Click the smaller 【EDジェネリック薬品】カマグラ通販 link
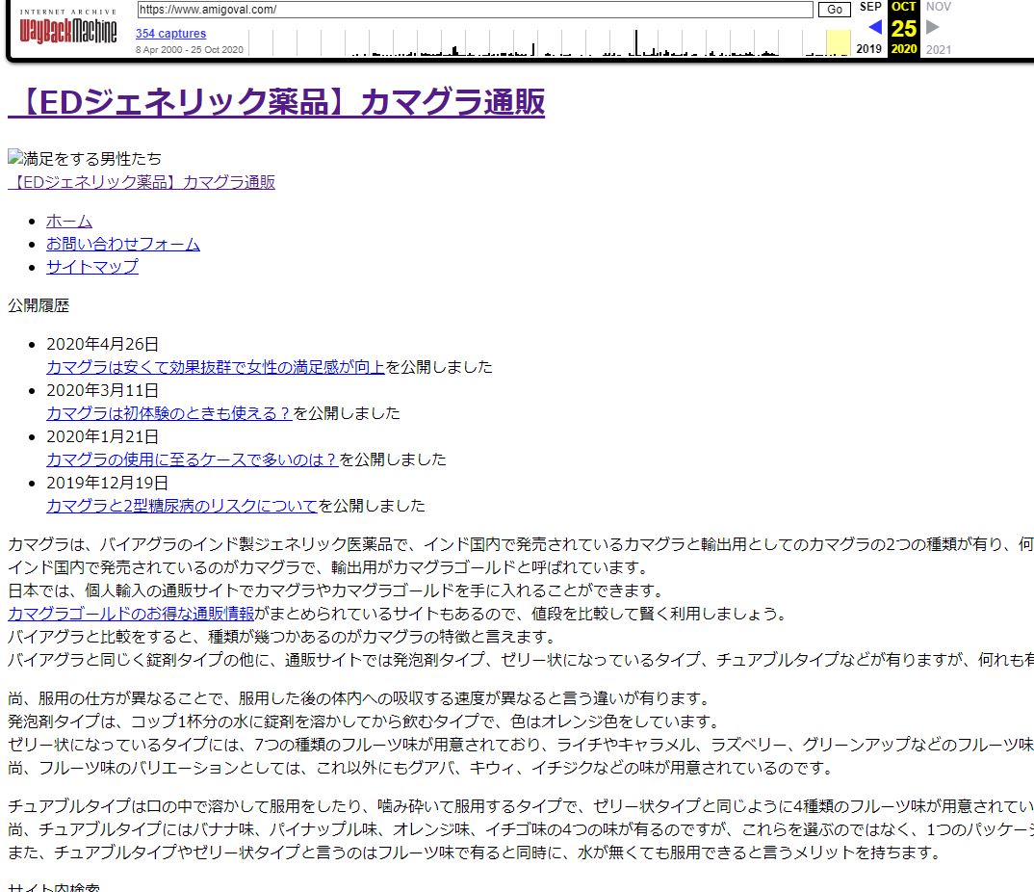 (142, 182)
